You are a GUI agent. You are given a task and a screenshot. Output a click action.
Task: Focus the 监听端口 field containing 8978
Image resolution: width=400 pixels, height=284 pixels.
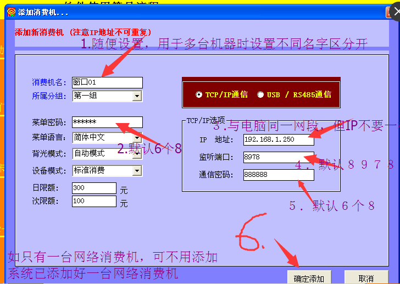point(279,157)
